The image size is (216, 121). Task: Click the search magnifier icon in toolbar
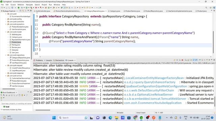pos(206,8)
